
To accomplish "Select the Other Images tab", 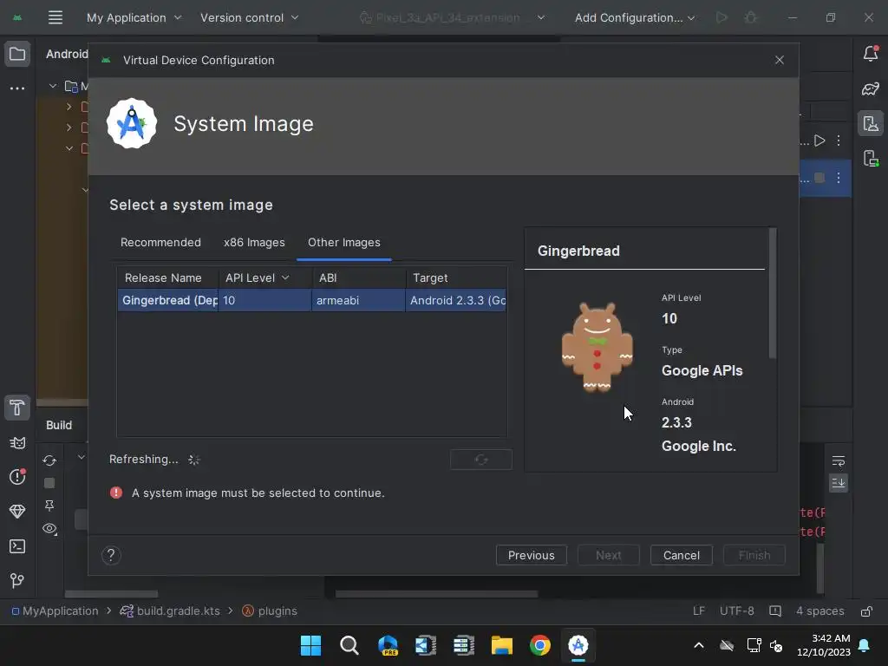I will [343, 243].
